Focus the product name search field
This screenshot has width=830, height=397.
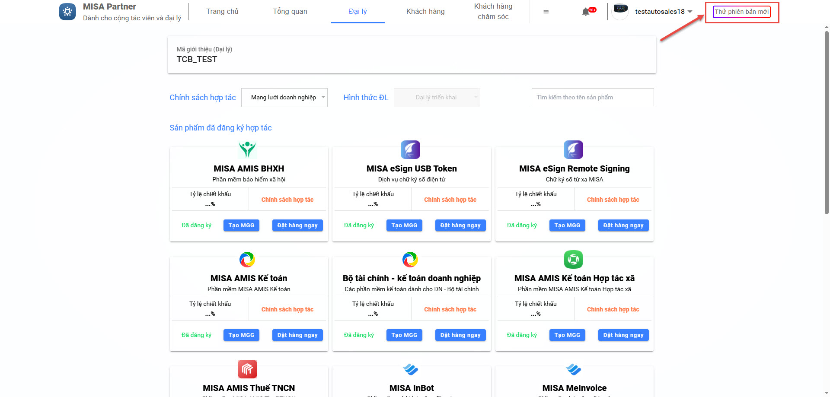tap(592, 98)
